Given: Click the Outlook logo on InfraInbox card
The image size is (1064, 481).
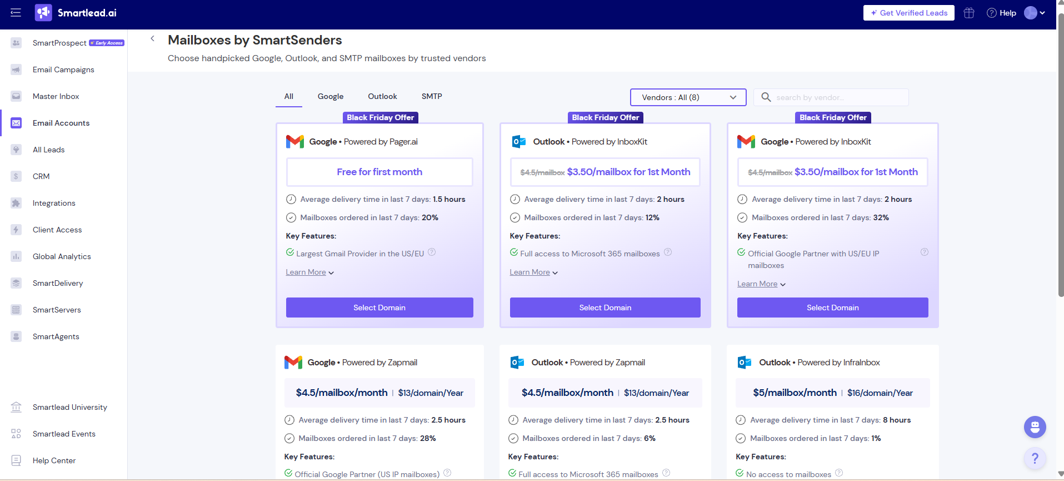Looking at the screenshot, I should pos(745,363).
